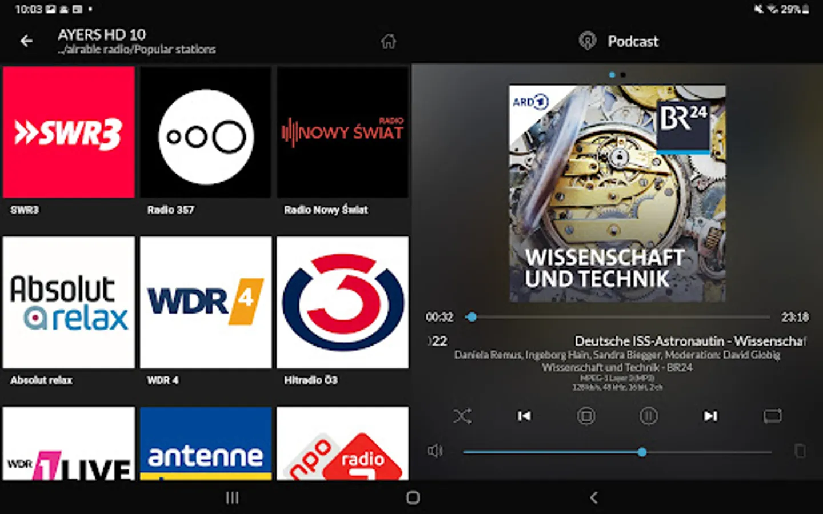823x514 pixels.
Task: Open the Radio 357 station tile
Action: (206, 132)
